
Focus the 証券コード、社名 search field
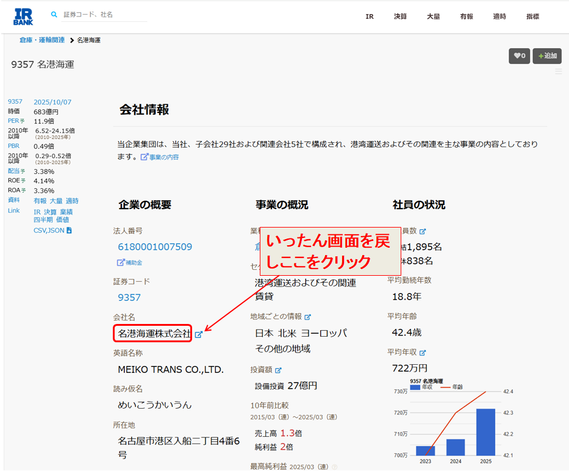105,14
